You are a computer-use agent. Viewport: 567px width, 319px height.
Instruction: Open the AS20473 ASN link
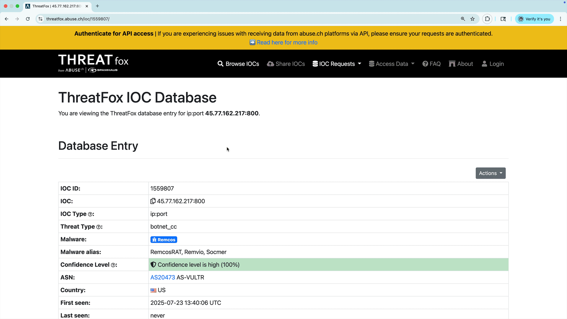tap(163, 277)
